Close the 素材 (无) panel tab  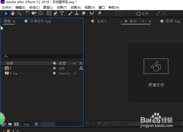(122, 22)
